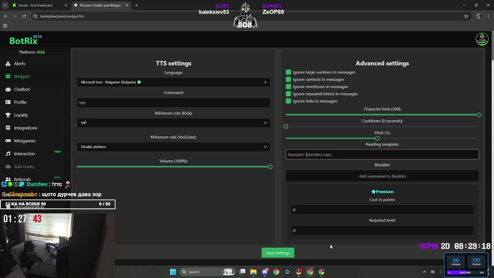Click the Reading template input field
This screenshot has height=278, width=494.
point(382,154)
